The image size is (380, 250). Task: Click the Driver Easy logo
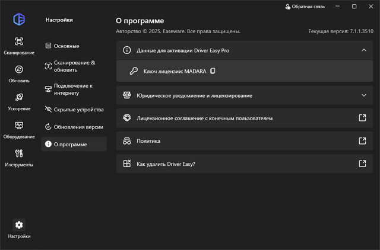click(x=19, y=19)
